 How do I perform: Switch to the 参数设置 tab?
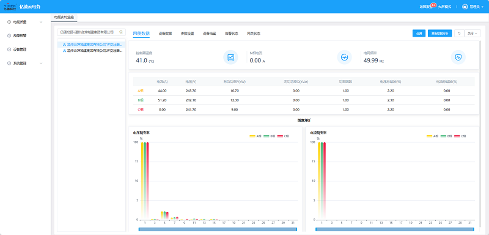(187, 34)
